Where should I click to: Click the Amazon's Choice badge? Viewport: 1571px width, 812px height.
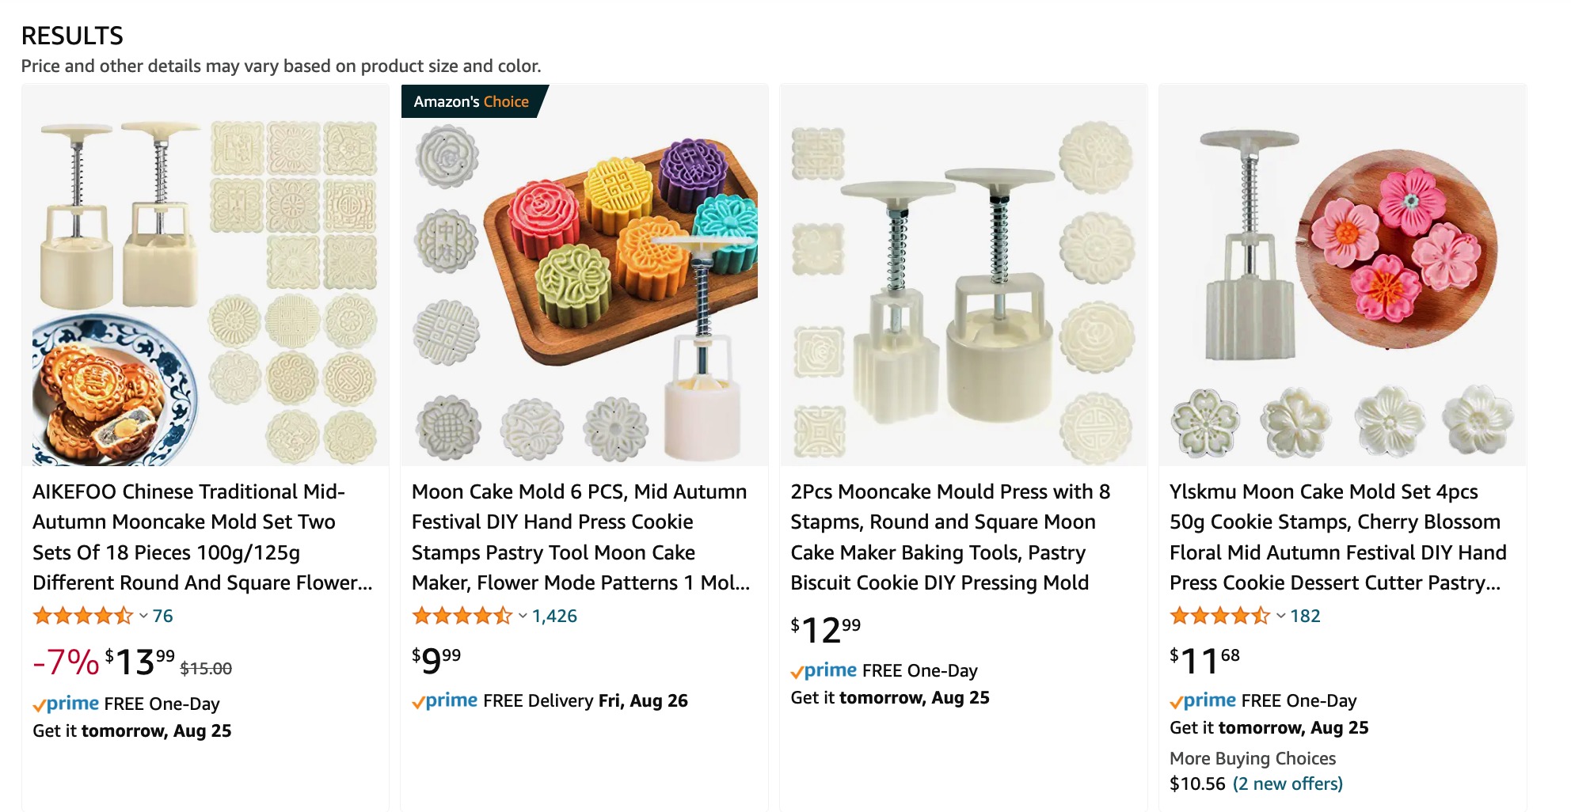[x=471, y=102]
